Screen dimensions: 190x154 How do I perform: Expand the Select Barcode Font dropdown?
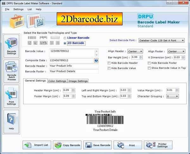161,41
